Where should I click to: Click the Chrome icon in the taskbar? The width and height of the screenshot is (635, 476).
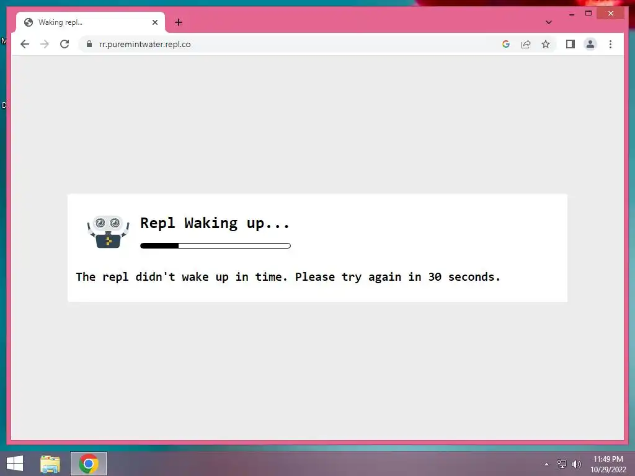[89, 464]
